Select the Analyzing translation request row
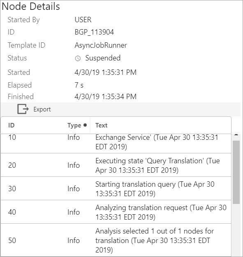 [x=116, y=212]
